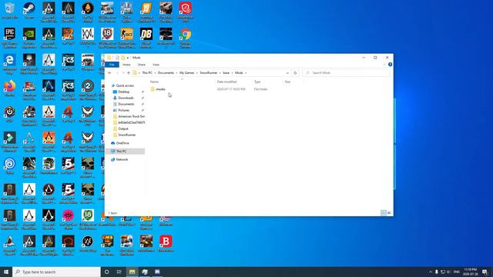
Task: Open Network in navigation pane
Action: coord(122,159)
